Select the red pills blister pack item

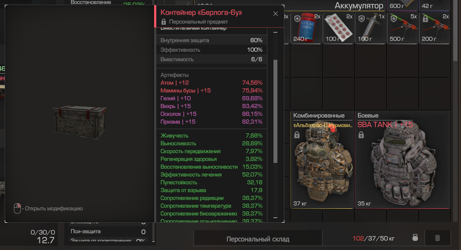coord(339,28)
